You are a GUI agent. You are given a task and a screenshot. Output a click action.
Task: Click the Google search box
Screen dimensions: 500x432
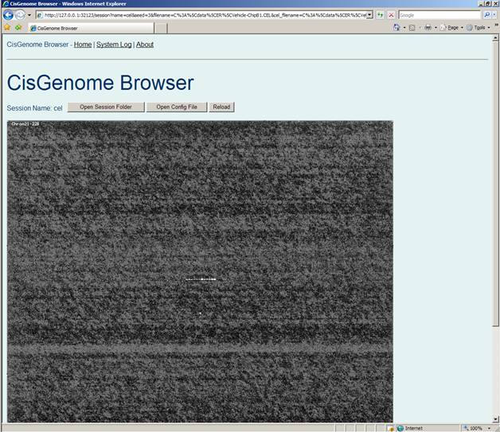point(439,15)
